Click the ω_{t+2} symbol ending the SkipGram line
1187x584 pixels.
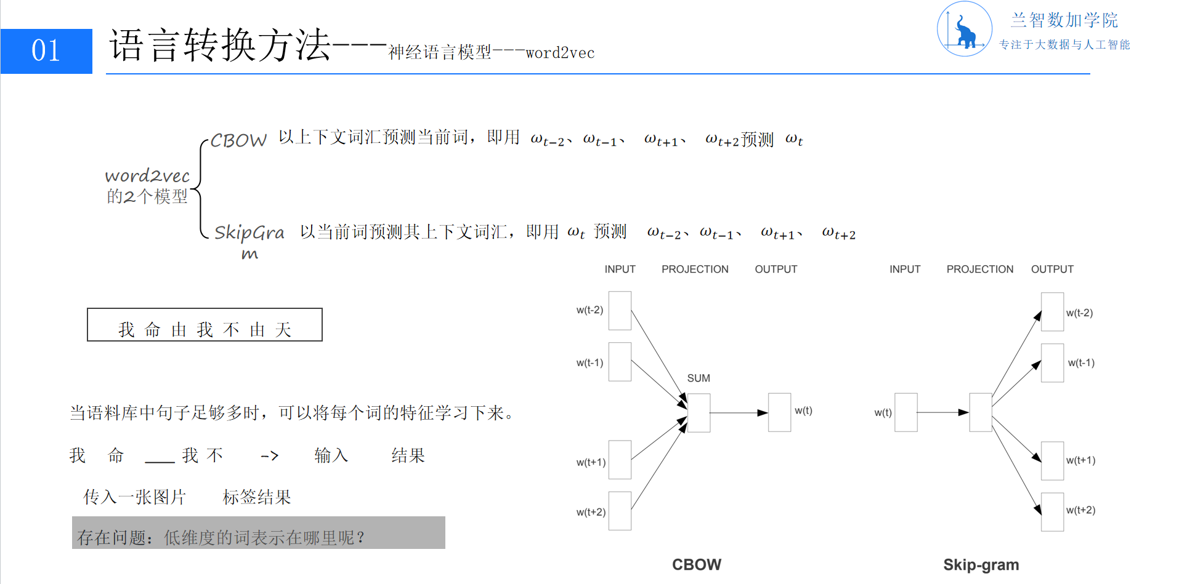tap(839, 233)
